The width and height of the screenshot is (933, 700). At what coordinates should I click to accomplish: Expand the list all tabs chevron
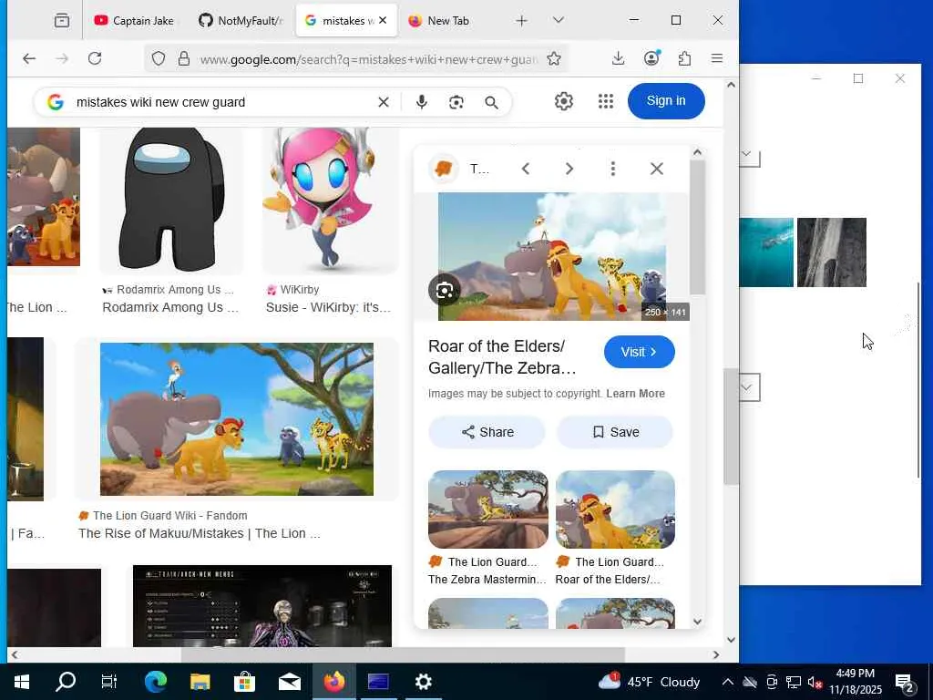tap(558, 20)
